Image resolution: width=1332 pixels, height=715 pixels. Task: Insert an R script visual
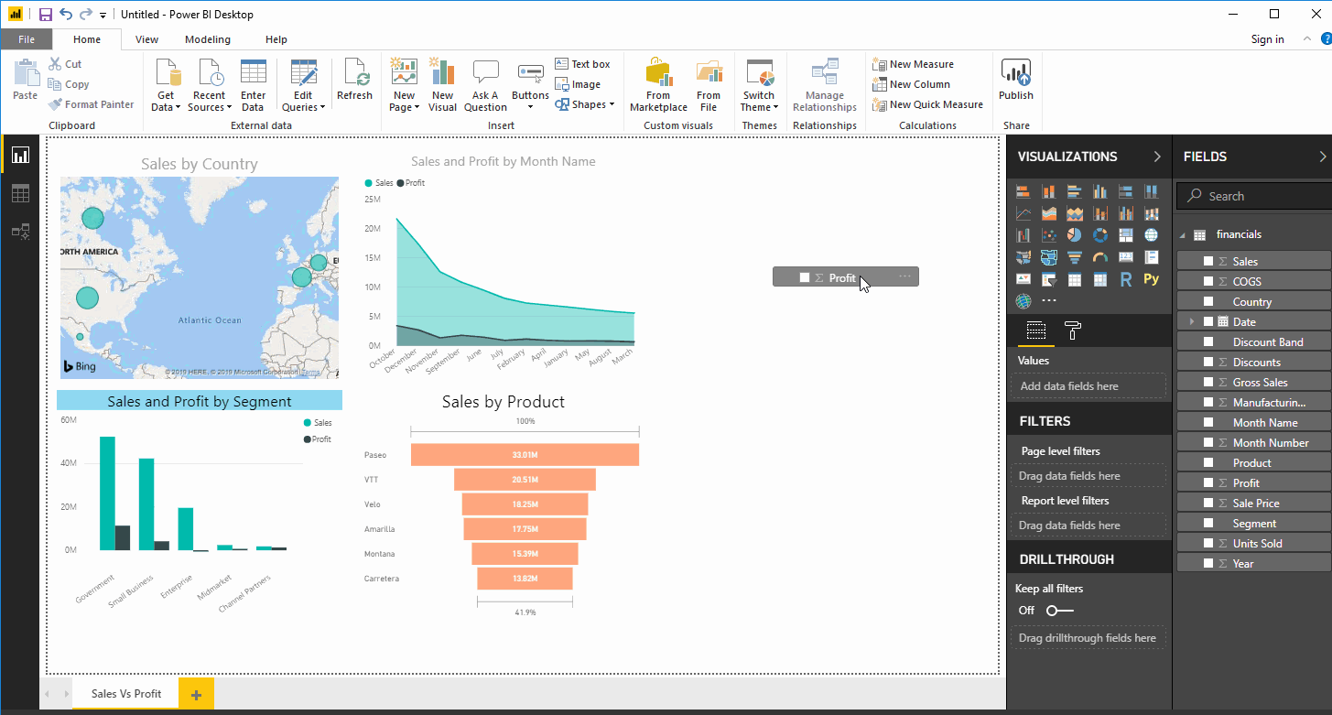click(x=1126, y=279)
